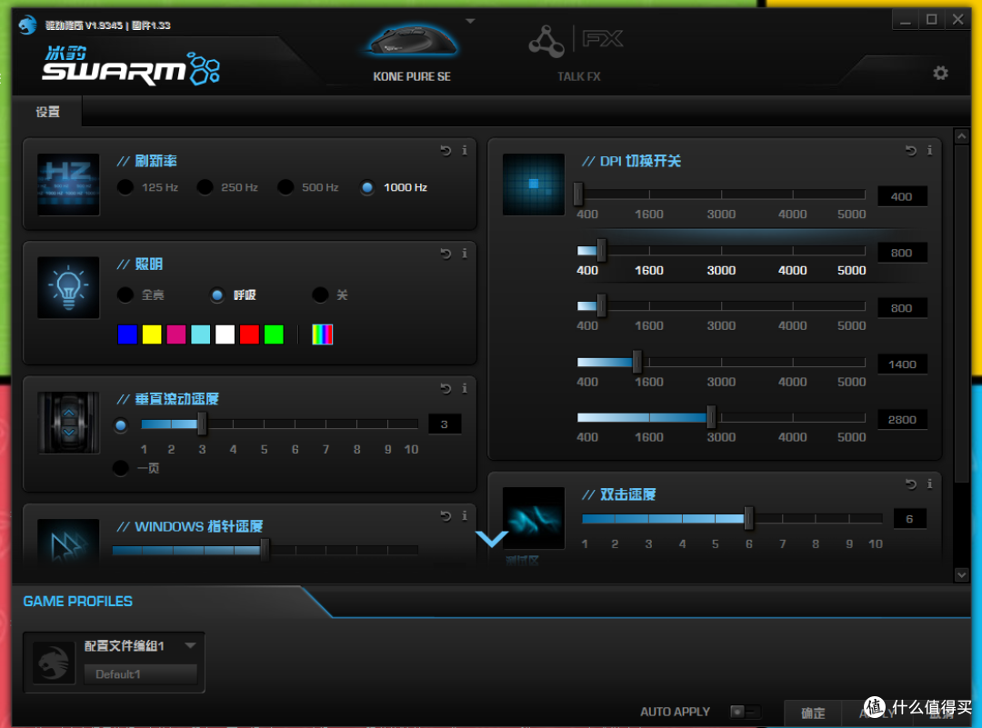Expand the device selection dropdown arrow
The image size is (982, 728).
(470, 21)
